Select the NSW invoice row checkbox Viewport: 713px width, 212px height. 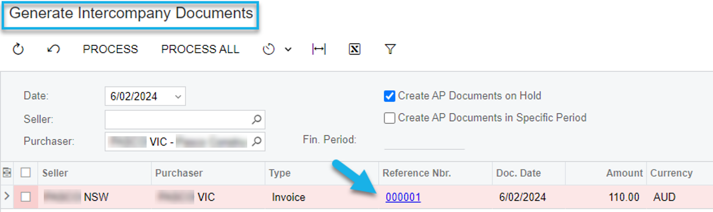[x=25, y=197]
